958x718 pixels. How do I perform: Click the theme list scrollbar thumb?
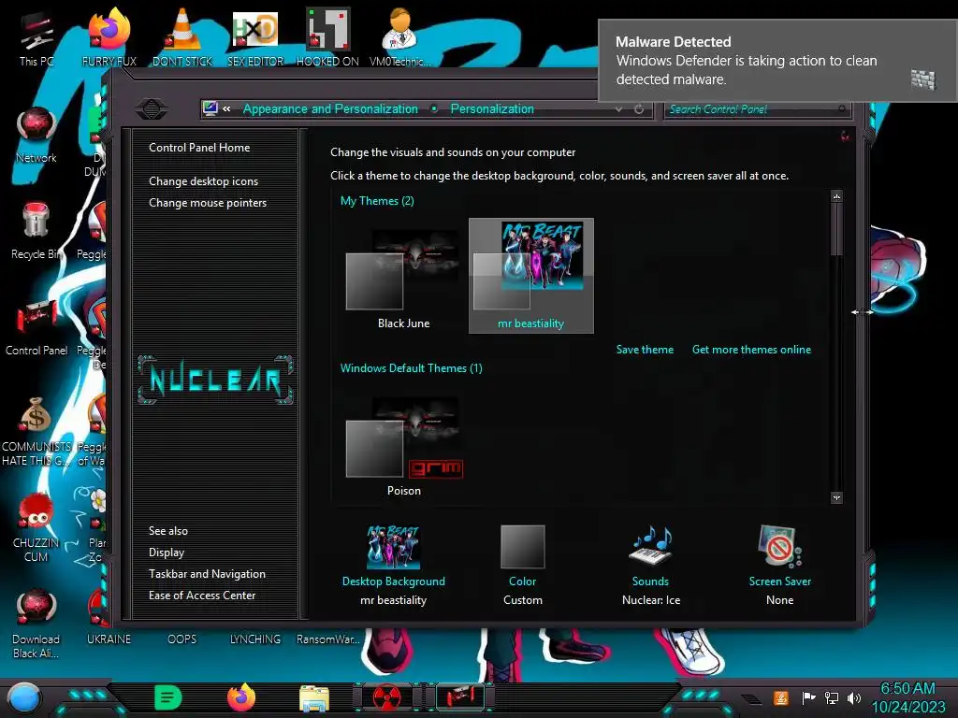tap(836, 229)
